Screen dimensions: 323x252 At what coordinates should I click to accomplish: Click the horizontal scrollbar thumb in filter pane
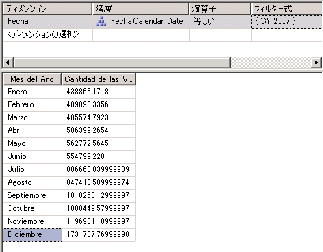(x=122, y=62)
